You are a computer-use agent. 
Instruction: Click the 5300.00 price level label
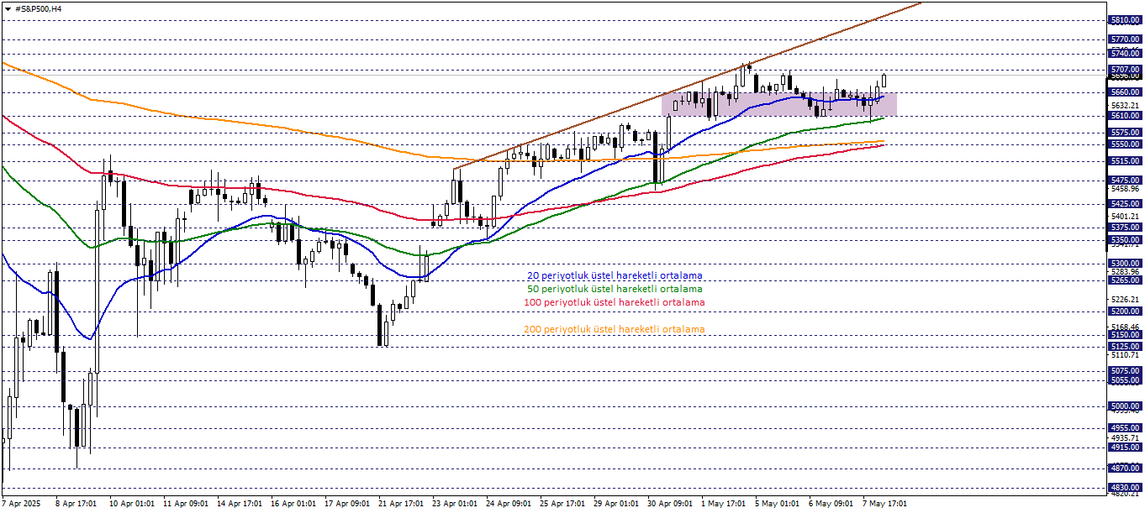coord(1124,264)
